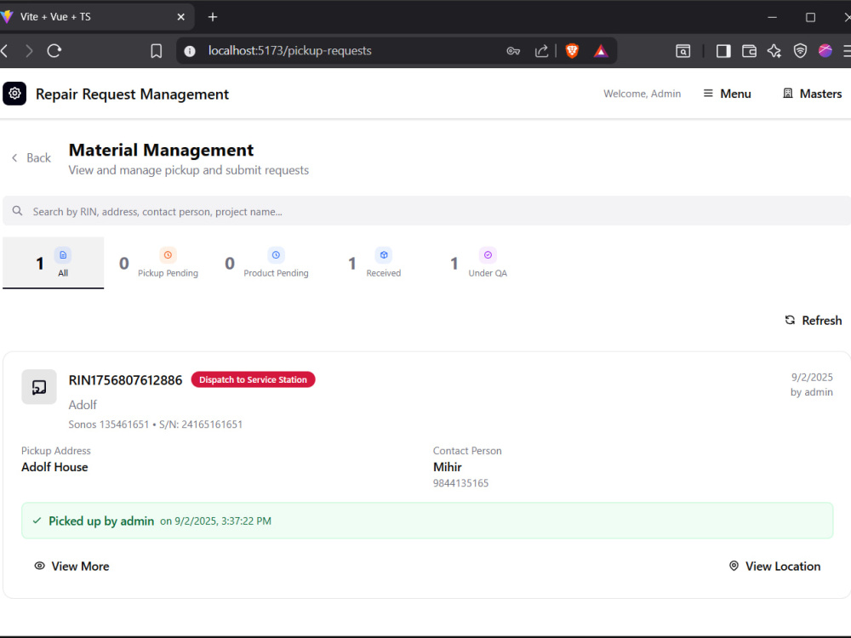Click the address bar URL localhost:5173/pickup-requests

coord(290,51)
